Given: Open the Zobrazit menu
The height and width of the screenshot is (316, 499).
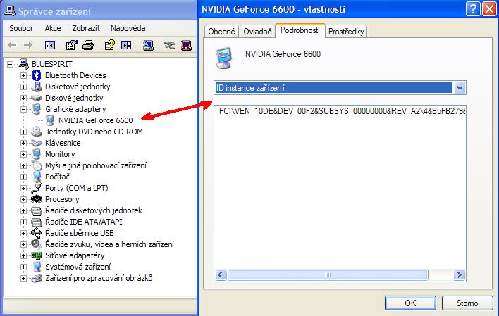Looking at the screenshot, I should click(86, 28).
